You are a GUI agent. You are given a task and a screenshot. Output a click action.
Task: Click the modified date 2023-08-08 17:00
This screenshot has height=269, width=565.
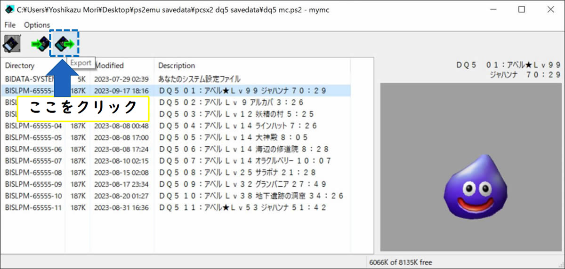point(121,137)
